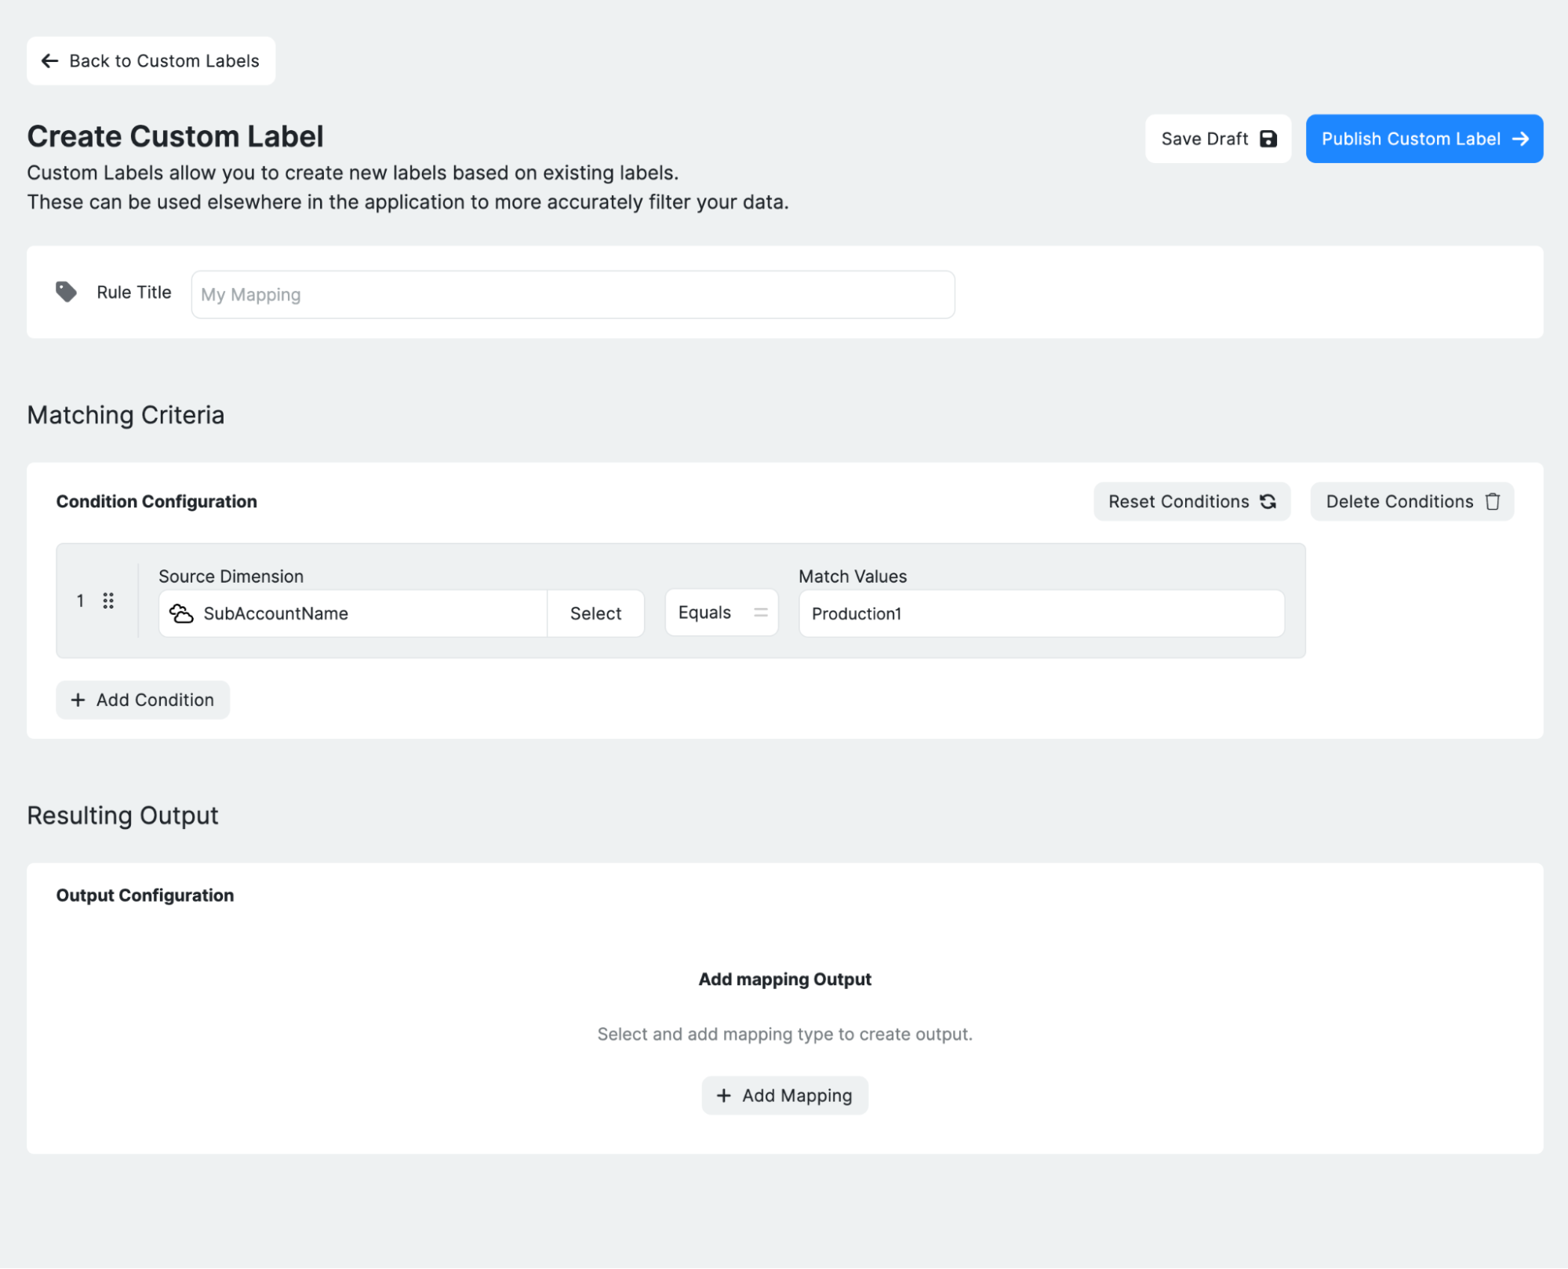Go back to Custom Labels

click(x=151, y=61)
